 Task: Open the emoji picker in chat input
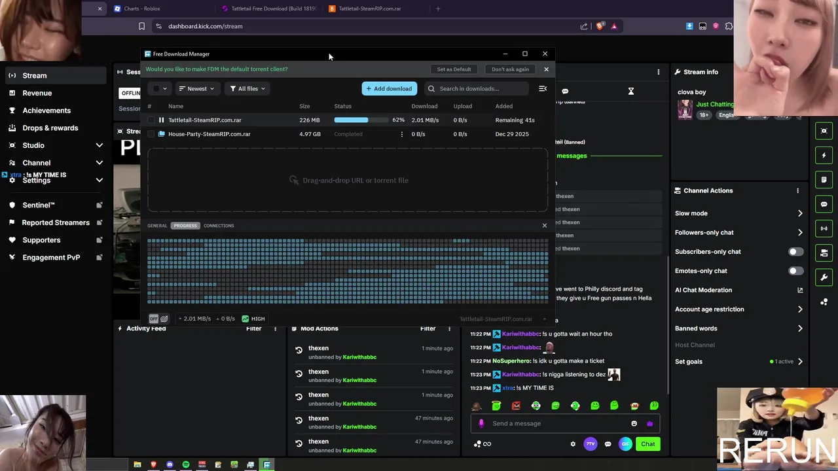[x=634, y=424]
